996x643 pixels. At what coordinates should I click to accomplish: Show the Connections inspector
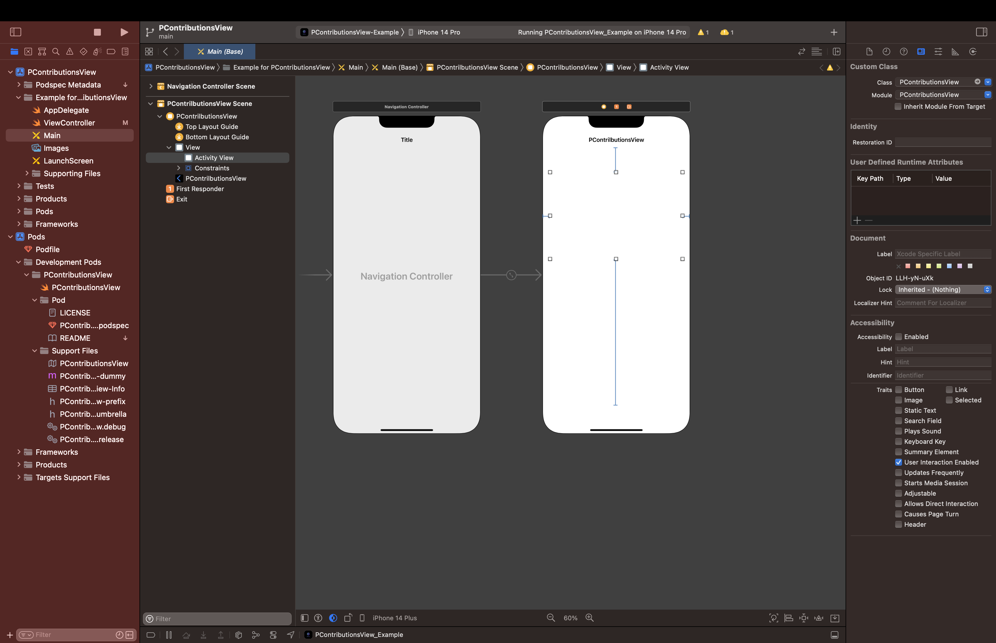pyautogui.click(x=973, y=52)
